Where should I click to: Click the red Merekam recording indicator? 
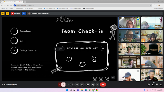16,14
